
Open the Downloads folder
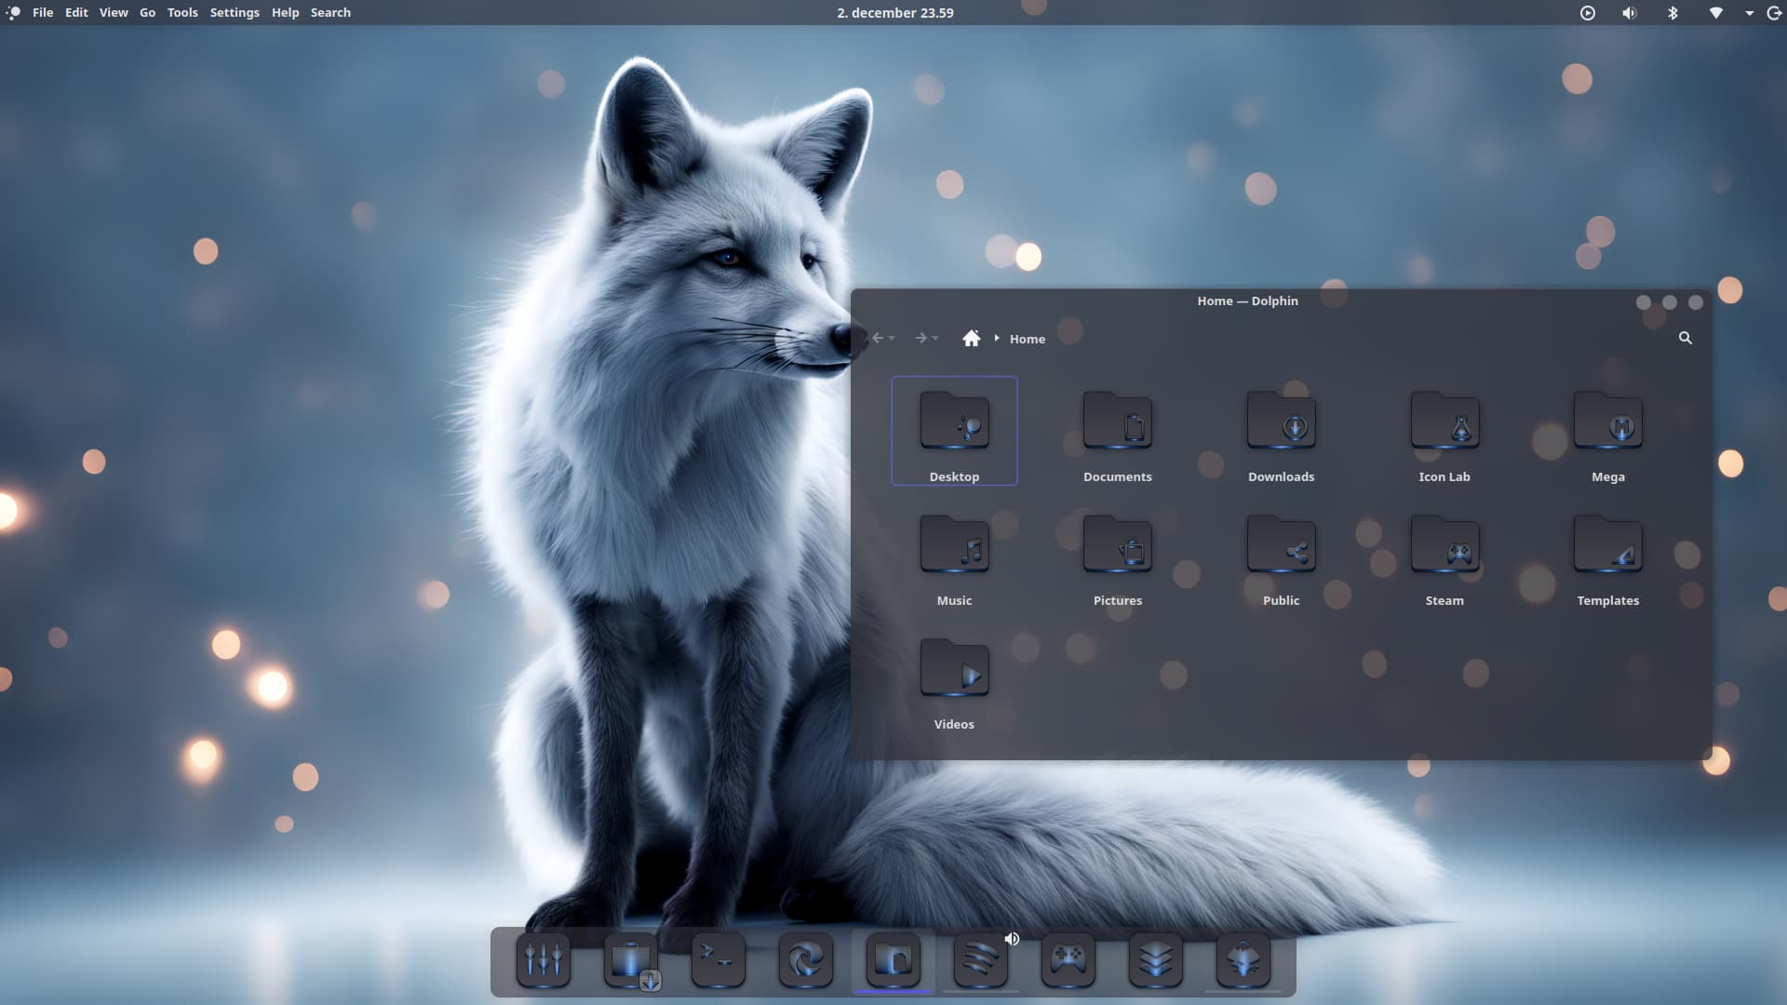tap(1281, 430)
